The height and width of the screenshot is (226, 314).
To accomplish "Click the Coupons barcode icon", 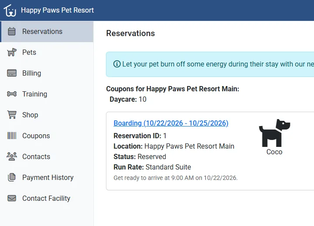I will (x=12, y=136).
